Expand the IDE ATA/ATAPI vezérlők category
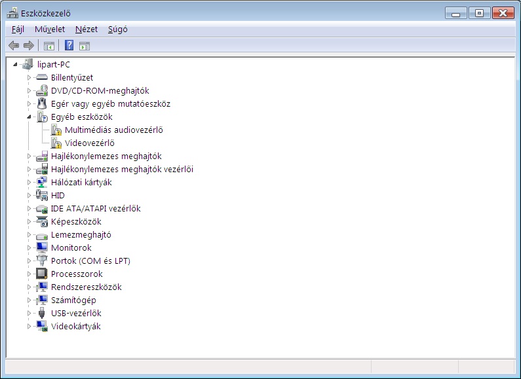This screenshot has height=379, width=521. click(x=29, y=208)
